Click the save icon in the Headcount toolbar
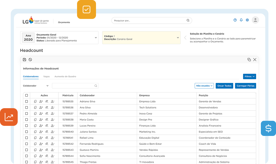Image resolution: width=276 pixels, height=164 pixels. [25, 60]
